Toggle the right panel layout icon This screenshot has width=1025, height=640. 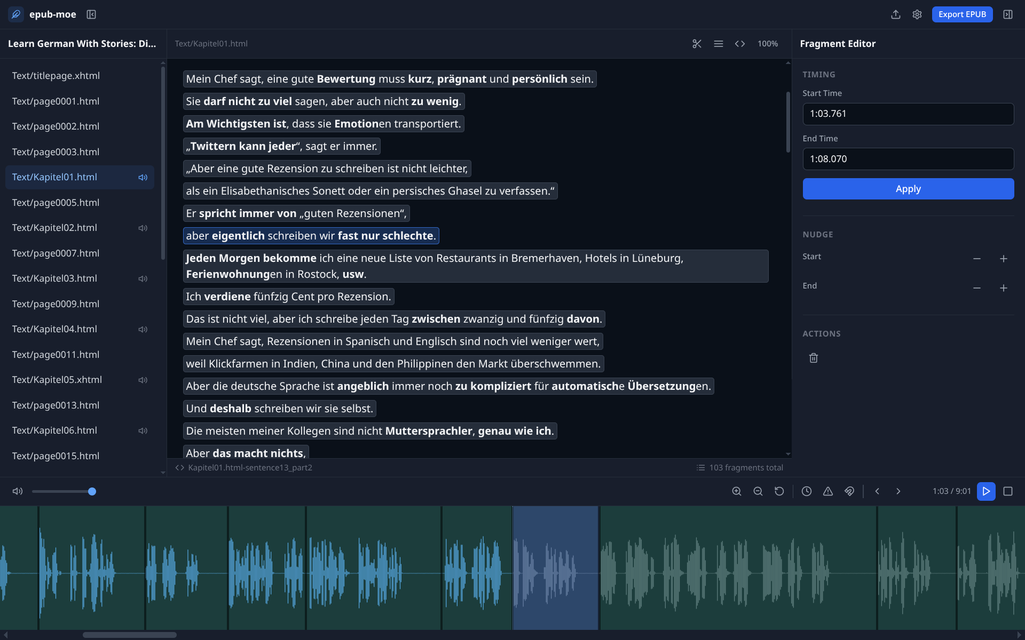click(x=1008, y=14)
